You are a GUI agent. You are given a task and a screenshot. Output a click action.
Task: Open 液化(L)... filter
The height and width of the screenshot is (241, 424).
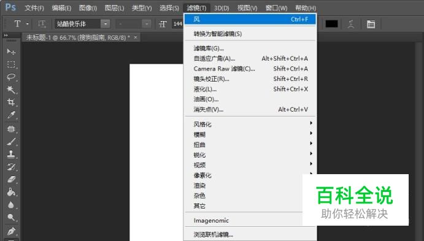(x=250, y=89)
